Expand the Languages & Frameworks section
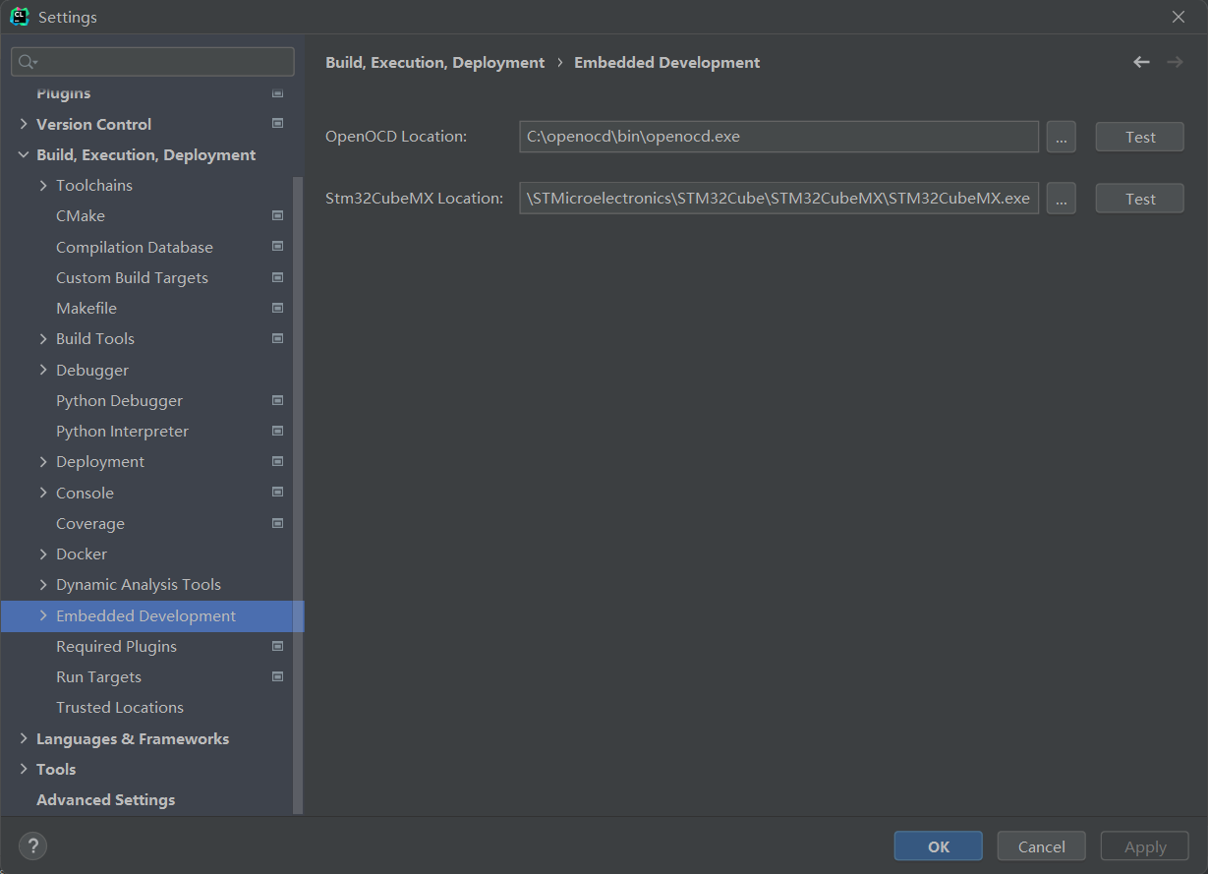Screen dimensions: 1208x874 24,739
